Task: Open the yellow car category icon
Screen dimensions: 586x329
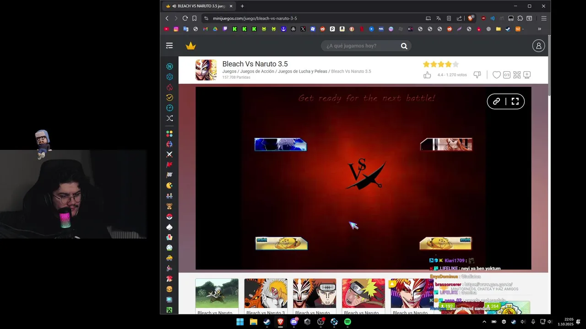Action: (169, 258)
